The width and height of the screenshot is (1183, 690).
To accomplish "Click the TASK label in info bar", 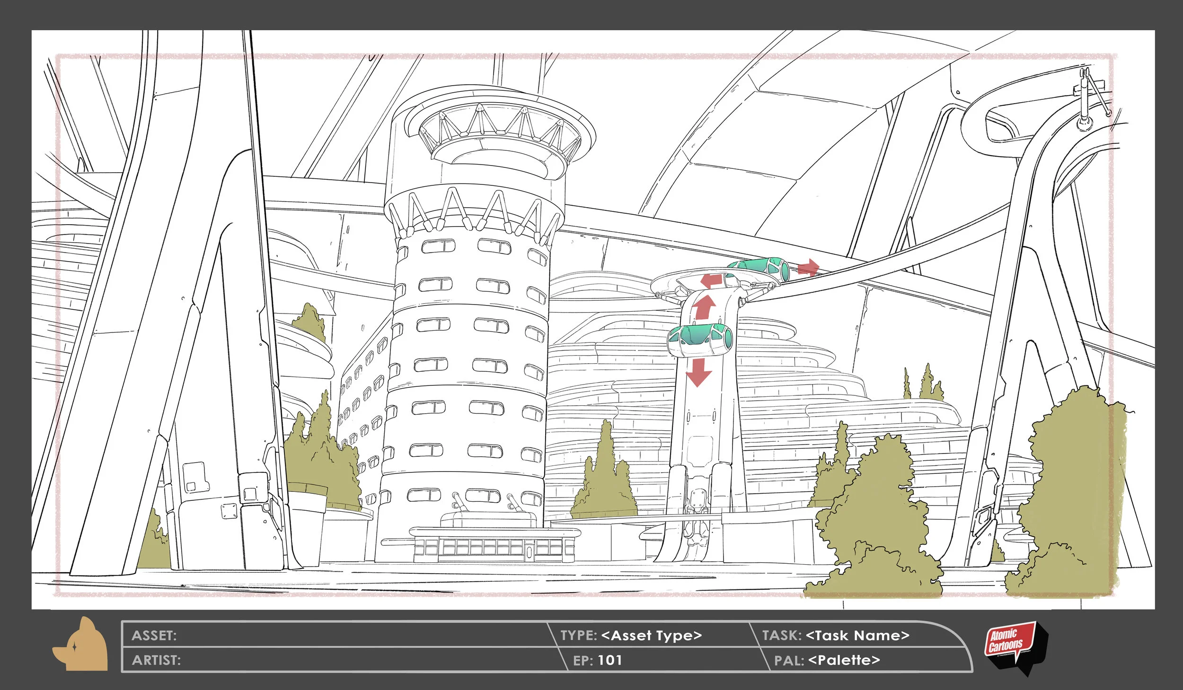I will click(781, 635).
